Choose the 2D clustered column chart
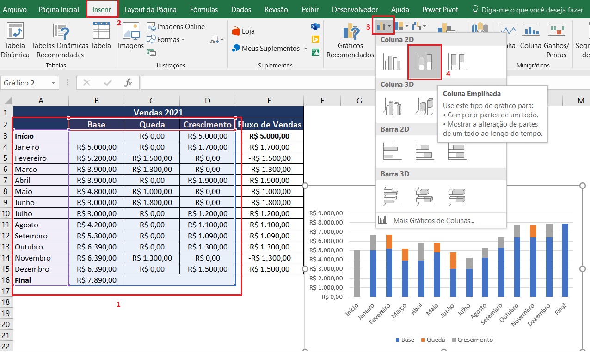The image size is (590, 352). click(x=392, y=62)
